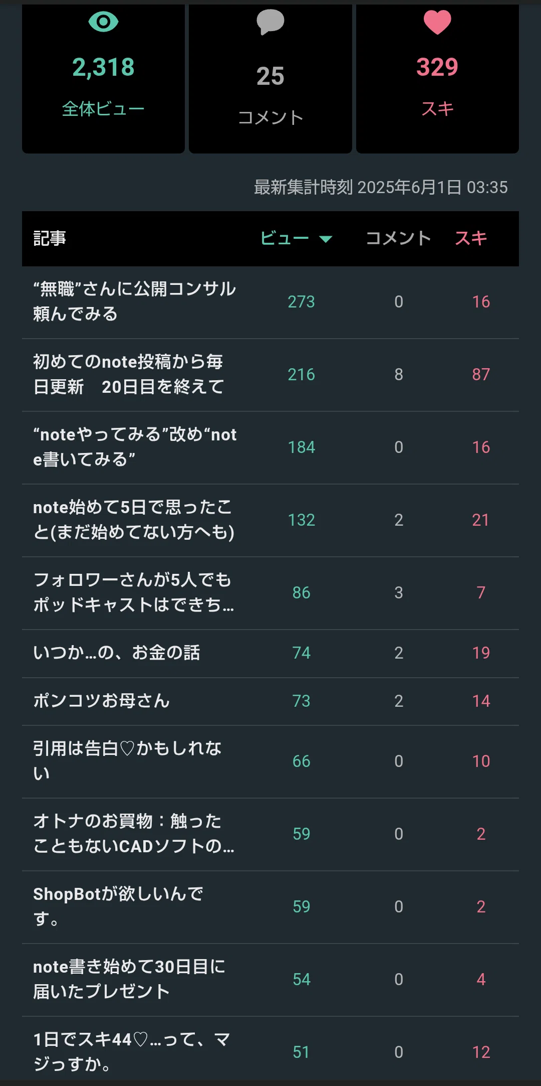541x1086 pixels.
Task: Tap the eye icon above total views
Action: click(x=103, y=22)
